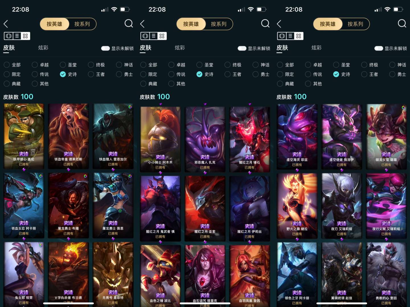
Task: Switch to 按系列 tab in the leftmost screen
Action: coord(82,24)
